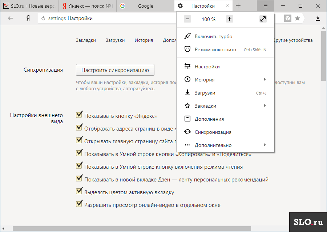Switch to SLO.ru browser tab

coord(29,6)
